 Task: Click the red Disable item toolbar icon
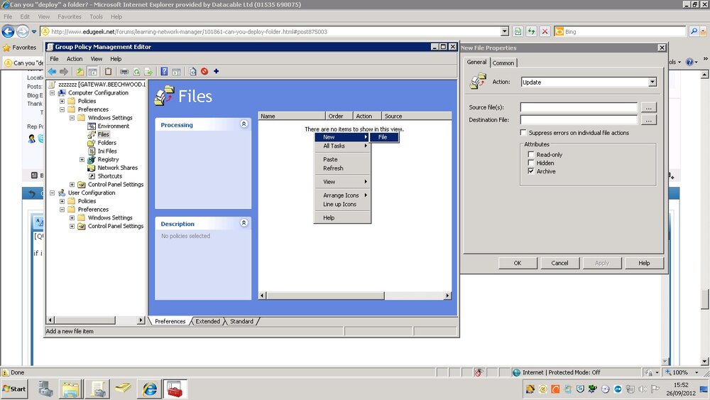(204, 72)
